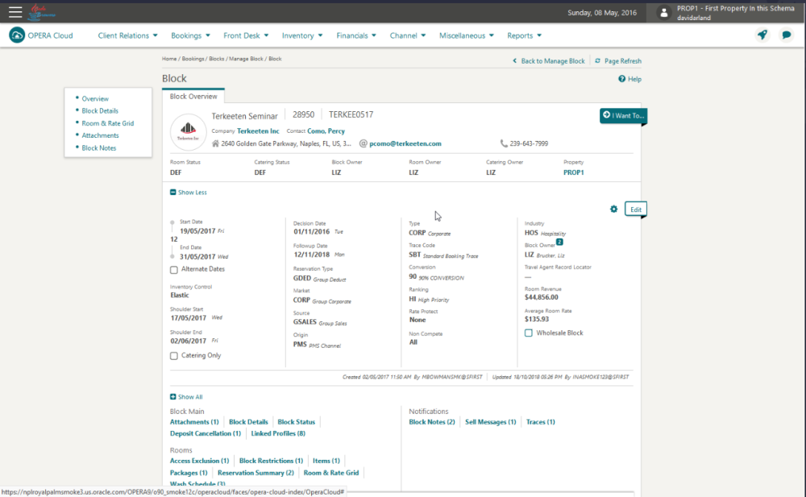
Task: Click the block code TERKEE0517
Action: coord(351,114)
